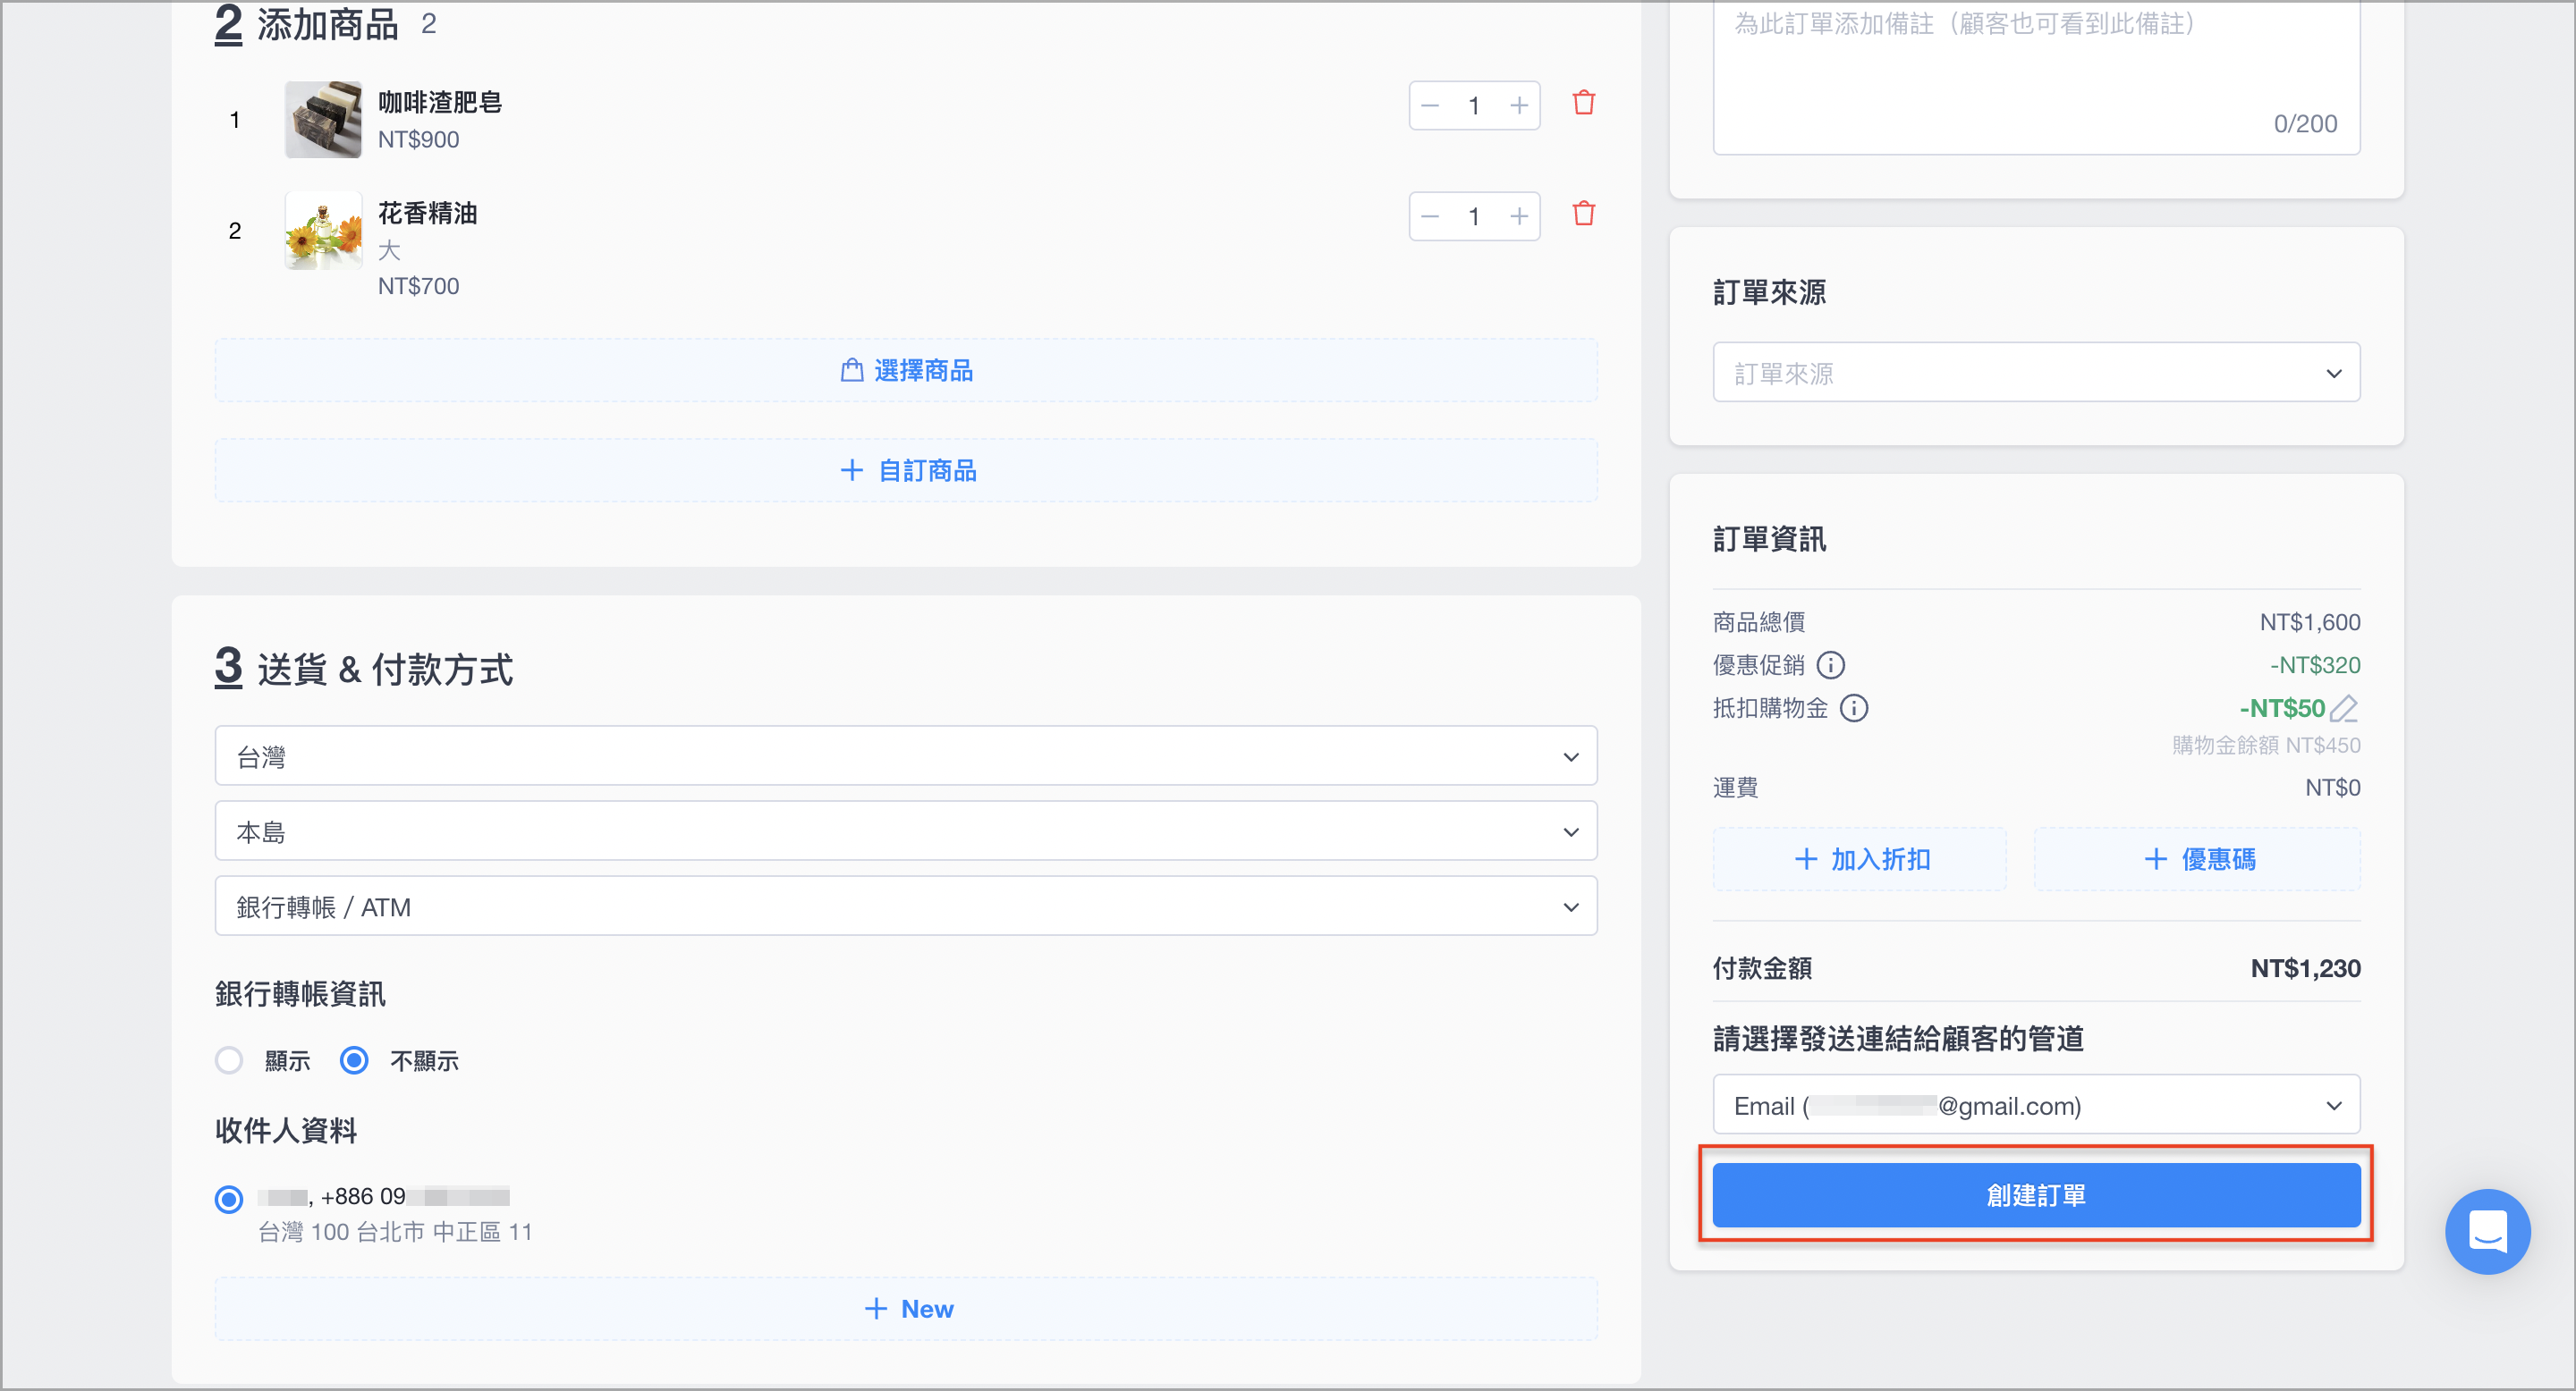Click the 咖啡渣肥皂 product name
2576x1391 pixels.
pos(440,102)
